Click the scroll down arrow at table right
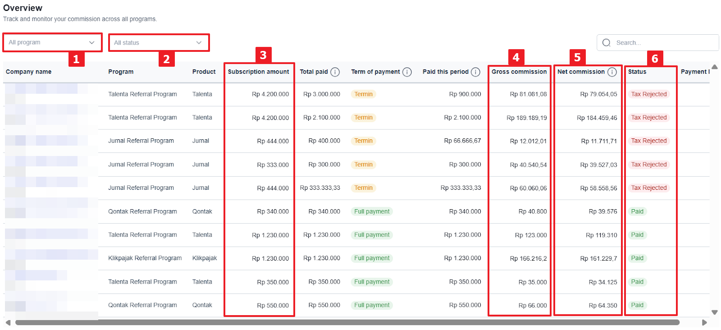The height and width of the screenshot is (330, 721). click(x=715, y=312)
